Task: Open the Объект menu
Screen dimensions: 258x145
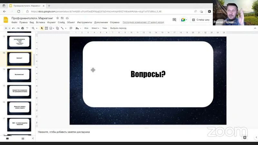Action: tap(71, 22)
